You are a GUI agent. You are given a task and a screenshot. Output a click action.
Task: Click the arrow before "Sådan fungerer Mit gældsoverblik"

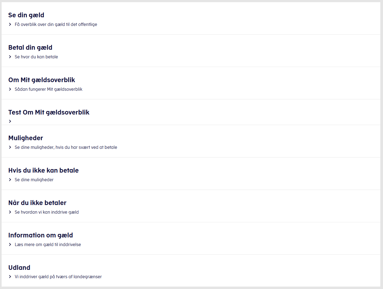[x=10, y=89]
